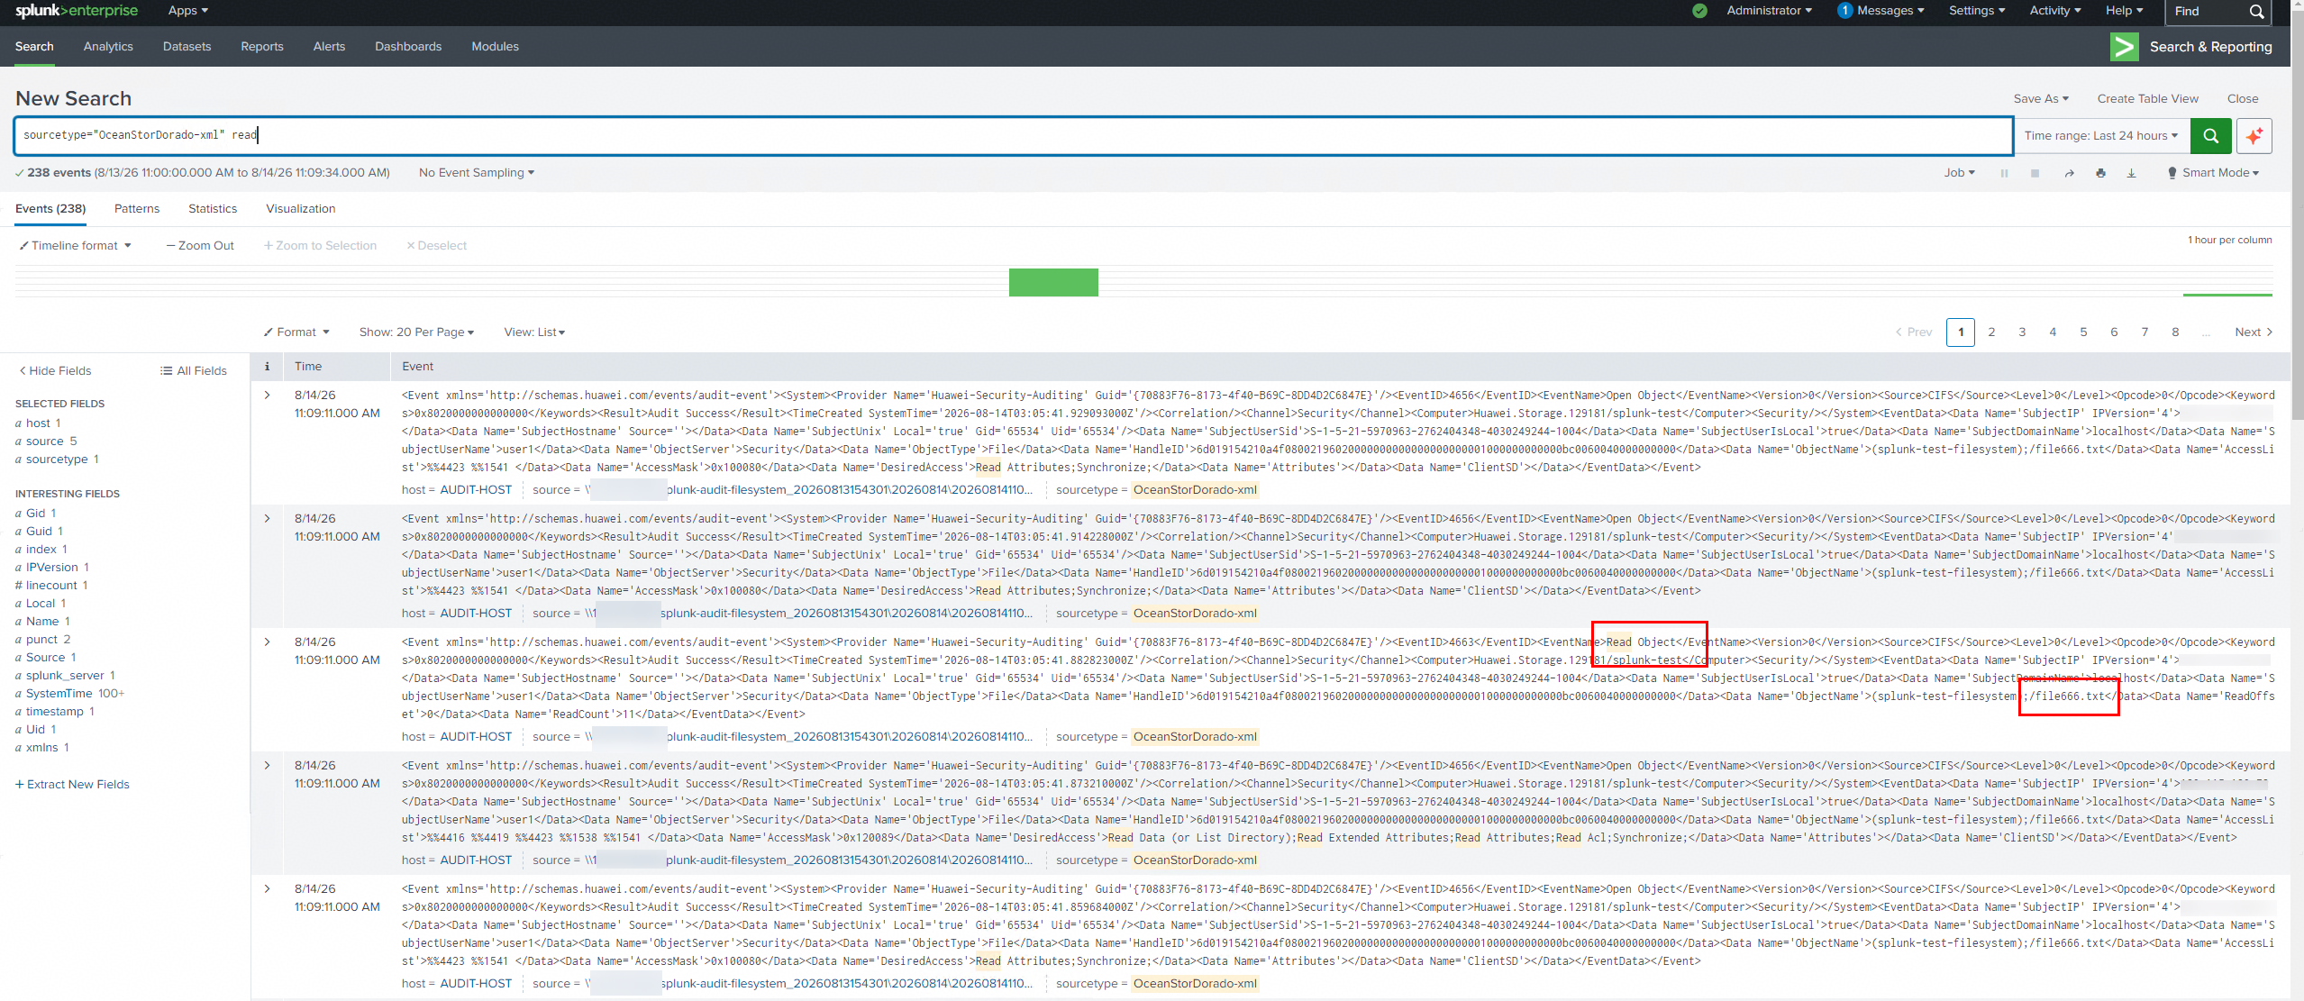2304x1001 pixels.
Task: Close the current search
Action: point(2243,99)
